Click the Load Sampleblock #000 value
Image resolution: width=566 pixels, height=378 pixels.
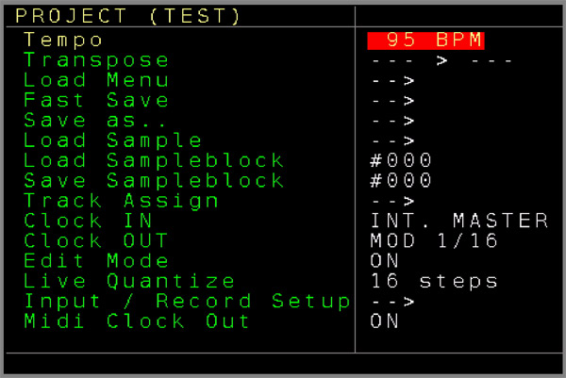402,160
